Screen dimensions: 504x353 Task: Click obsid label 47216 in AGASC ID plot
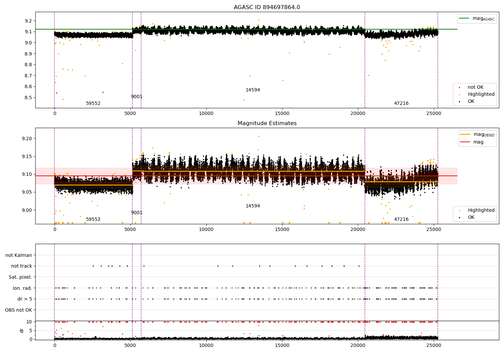click(401, 104)
